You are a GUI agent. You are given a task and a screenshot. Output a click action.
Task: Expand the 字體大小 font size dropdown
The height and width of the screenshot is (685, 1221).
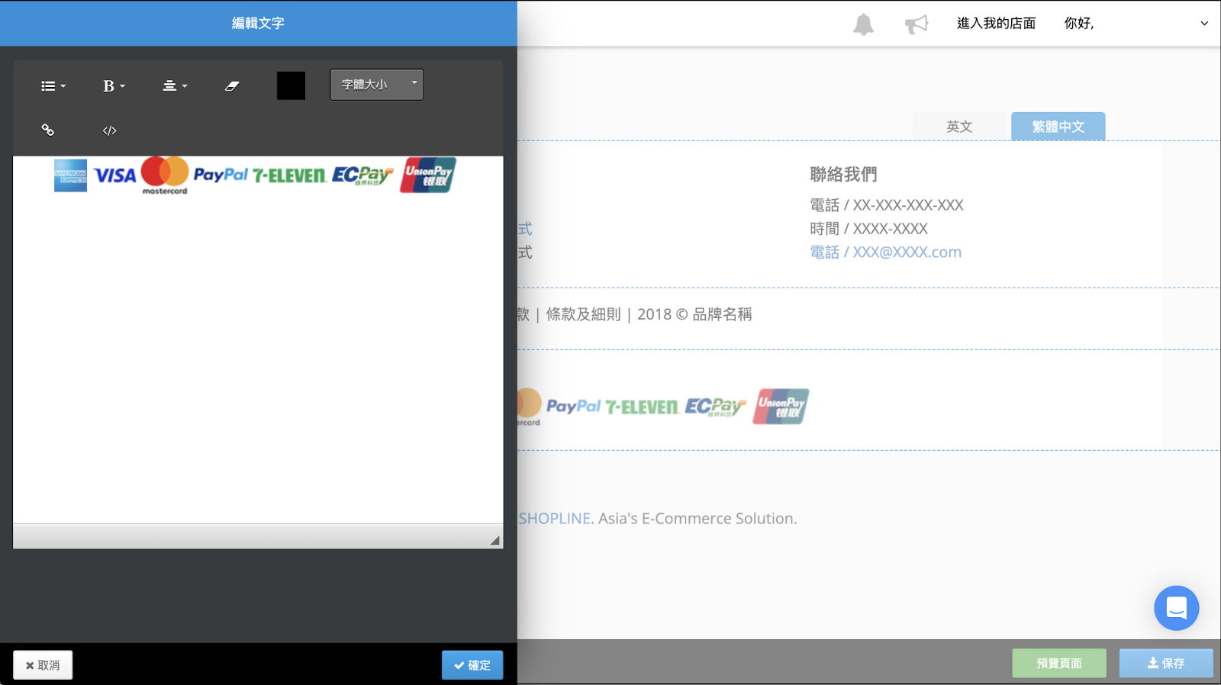[x=376, y=85]
